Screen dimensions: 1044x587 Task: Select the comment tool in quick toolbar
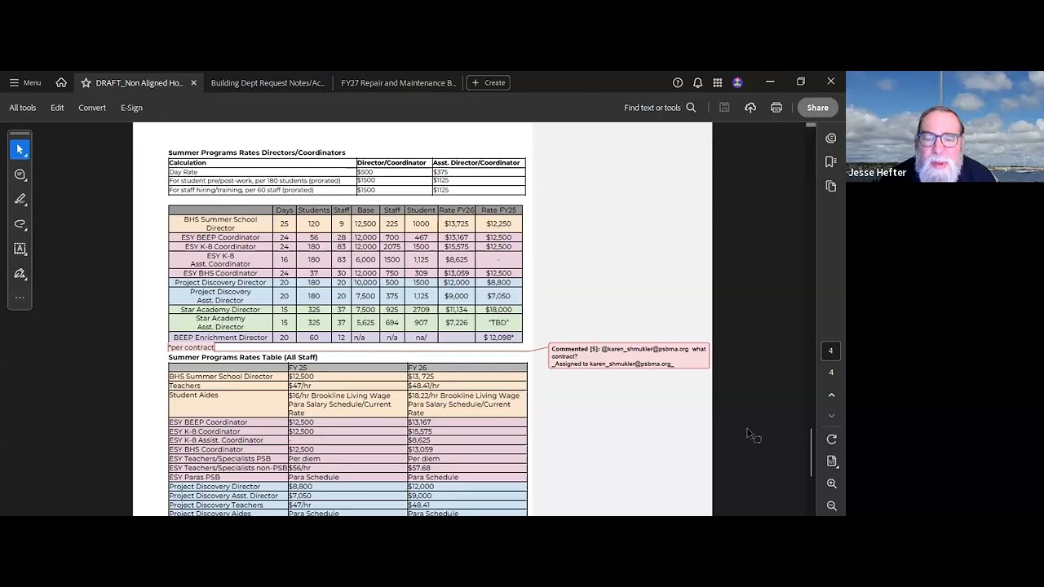[20, 174]
